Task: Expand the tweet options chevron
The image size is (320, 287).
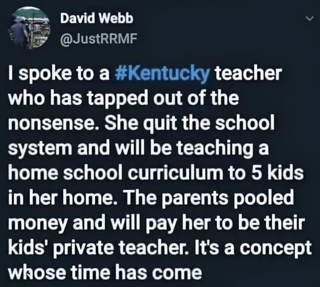Action: point(310,19)
